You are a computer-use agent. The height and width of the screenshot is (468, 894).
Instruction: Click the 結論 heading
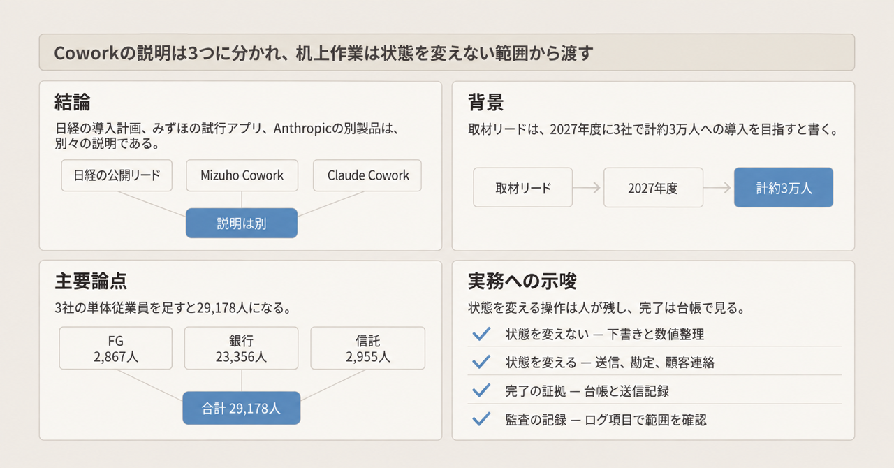tap(73, 103)
